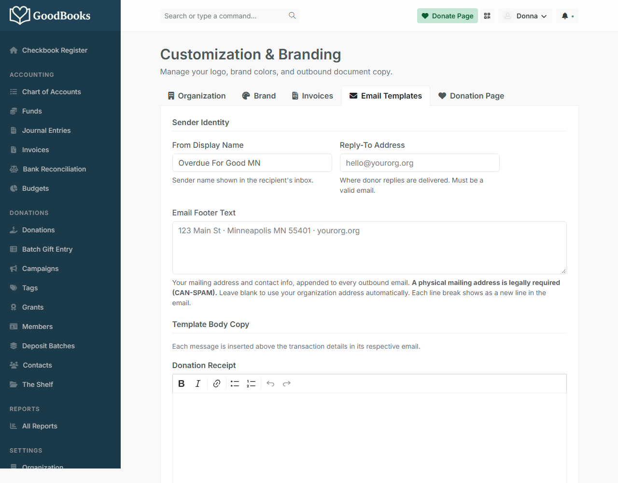618x483 pixels.
Task: Open notifications bell
Action: click(567, 16)
